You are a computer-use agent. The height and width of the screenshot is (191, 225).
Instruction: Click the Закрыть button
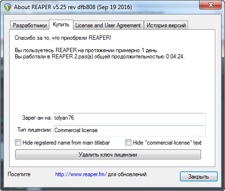click(199, 177)
